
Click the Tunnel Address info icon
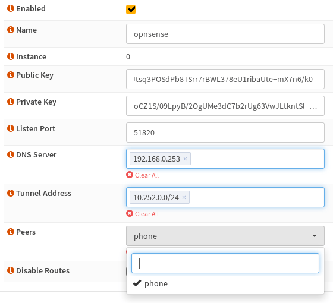point(11,193)
